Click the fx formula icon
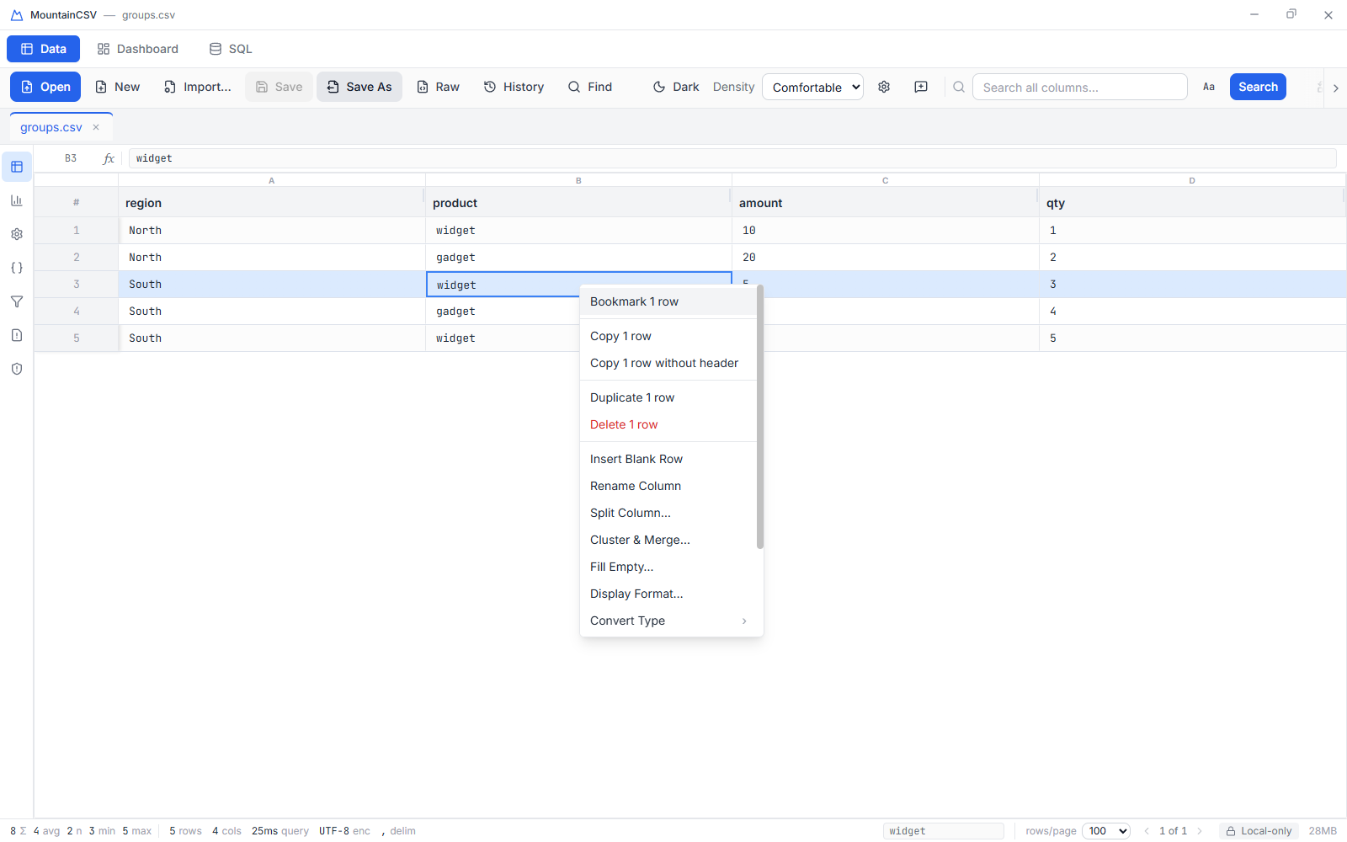Screen dimensions: 1347x842 (109, 158)
